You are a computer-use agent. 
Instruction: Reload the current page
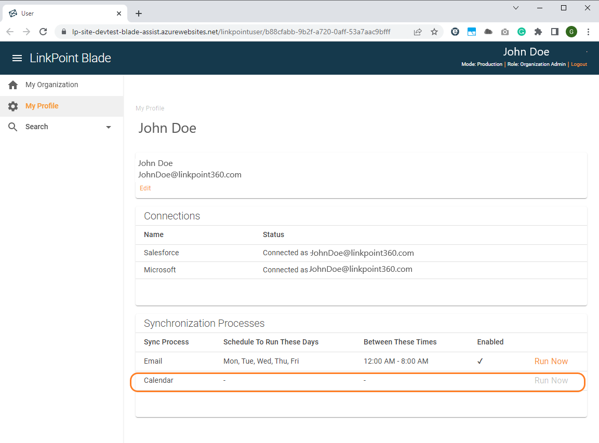[x=43, y=32]
